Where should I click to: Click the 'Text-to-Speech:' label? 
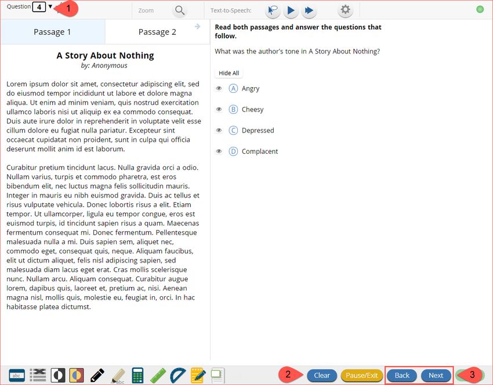[231, 10]
